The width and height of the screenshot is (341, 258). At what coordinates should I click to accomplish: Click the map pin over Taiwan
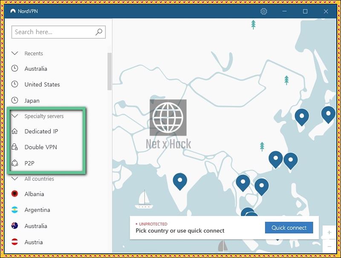tap(291, 161)
